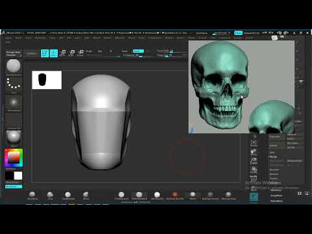Select the Scale transform icon
Viewport: 312px width, 234px height.
click(x=71, y=53)
